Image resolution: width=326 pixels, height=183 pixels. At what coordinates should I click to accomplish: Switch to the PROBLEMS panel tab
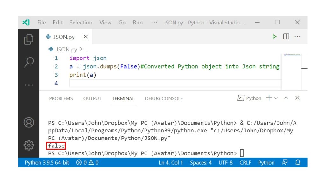(x=61, y=98)
